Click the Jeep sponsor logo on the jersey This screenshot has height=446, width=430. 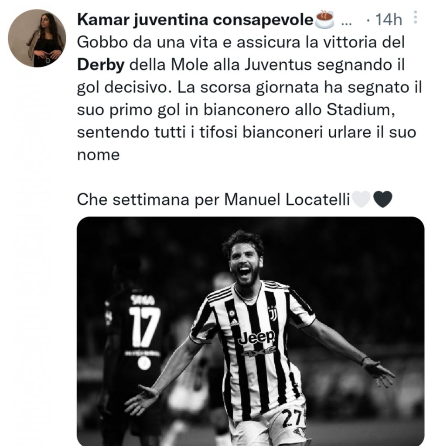pos(256,337)
